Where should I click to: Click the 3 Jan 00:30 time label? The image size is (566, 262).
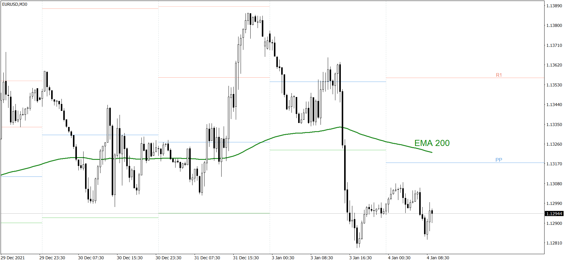coord(283,258)
